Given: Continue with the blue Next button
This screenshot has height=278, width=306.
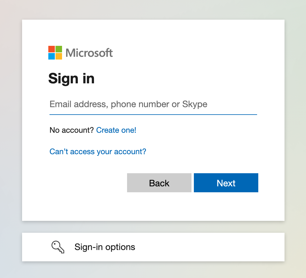Looking at the screenshot, I should pos(226,183).
